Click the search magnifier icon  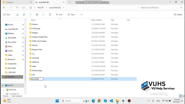coord(181,8)
